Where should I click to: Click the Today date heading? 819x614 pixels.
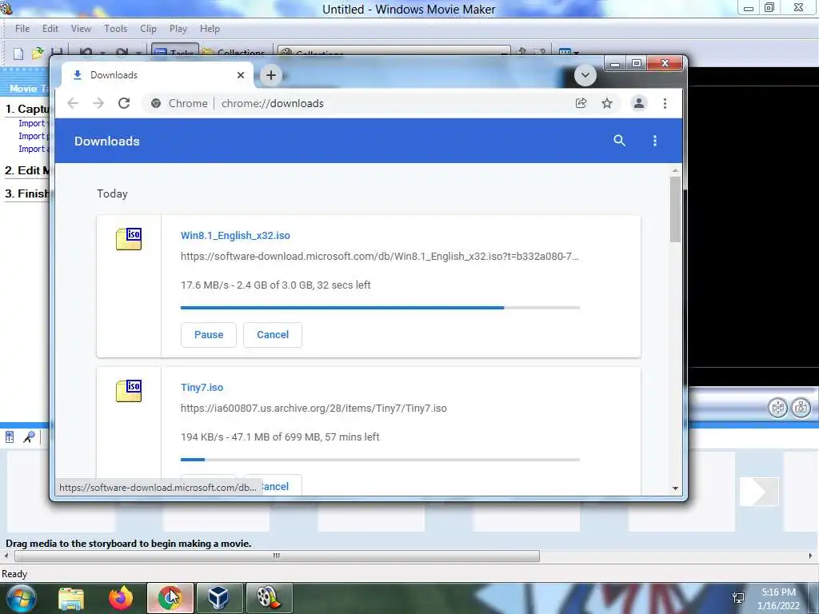point(112,193)
